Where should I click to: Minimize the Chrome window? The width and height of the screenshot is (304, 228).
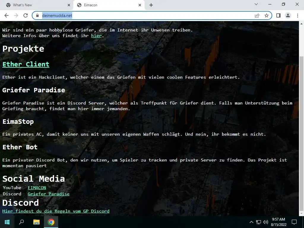270,4
